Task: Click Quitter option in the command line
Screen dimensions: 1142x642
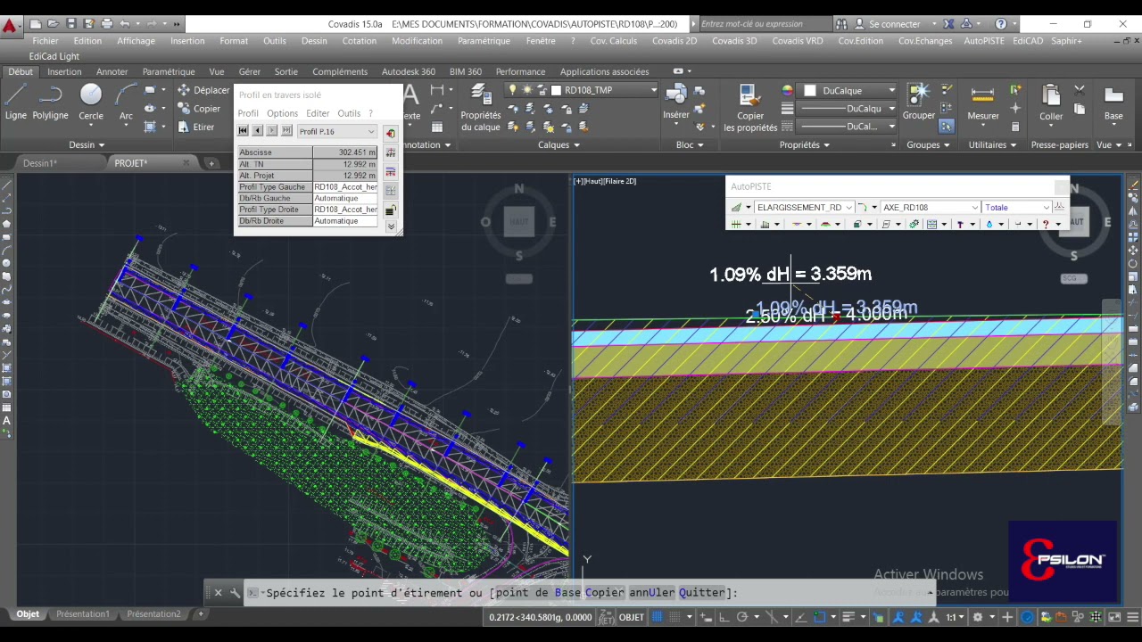Action: pos(702,592)
